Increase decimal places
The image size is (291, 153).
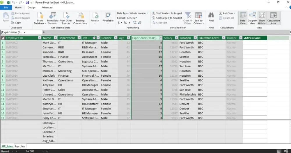click(x=135, y=23)
